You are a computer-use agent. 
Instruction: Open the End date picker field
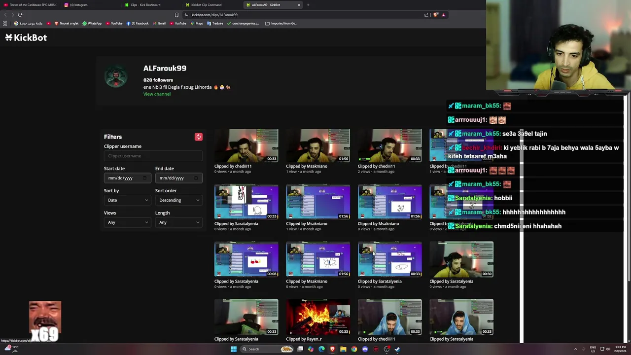178,178
